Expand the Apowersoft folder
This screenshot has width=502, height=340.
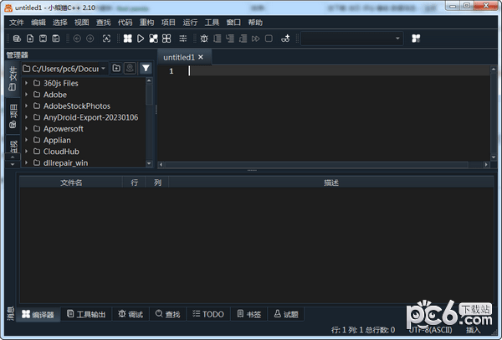tap(26, 129)
